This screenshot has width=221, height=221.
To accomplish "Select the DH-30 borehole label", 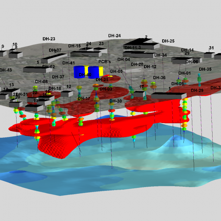I will [x=115, y=101].
